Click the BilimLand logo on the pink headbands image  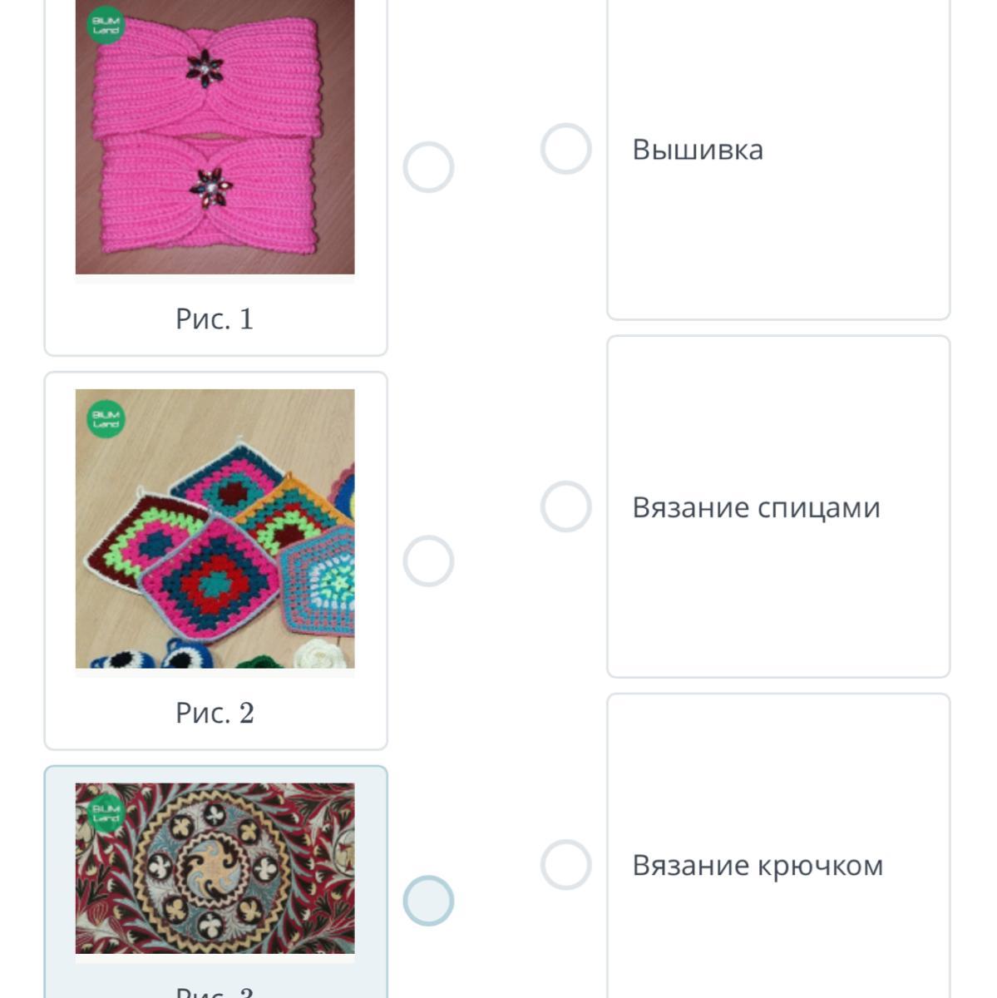coord(106,24)
